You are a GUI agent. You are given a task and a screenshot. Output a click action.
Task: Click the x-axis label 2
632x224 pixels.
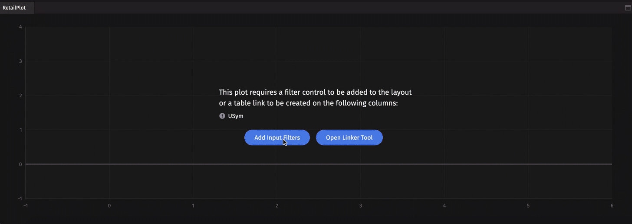pos(277,206)
